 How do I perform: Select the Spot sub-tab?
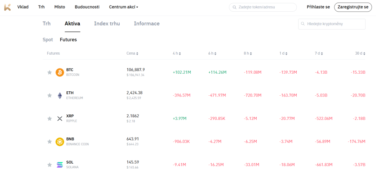pyautogui.click(x=48, y=40)
